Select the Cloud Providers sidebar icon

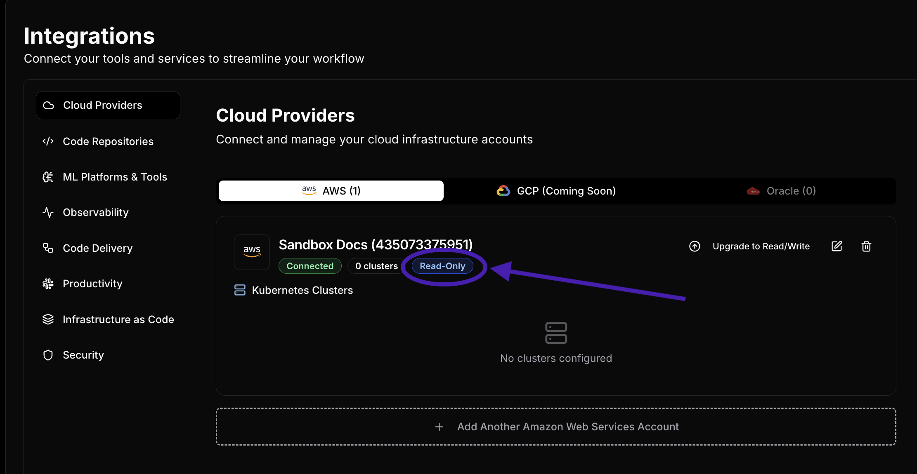pyautogui.click(x=48, y=105)
